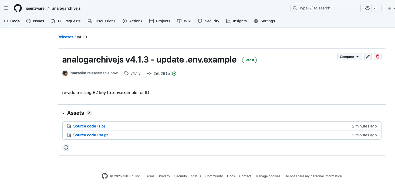Open the edit release pencil icon
This screenshot has width=395, height=190.
368,57
